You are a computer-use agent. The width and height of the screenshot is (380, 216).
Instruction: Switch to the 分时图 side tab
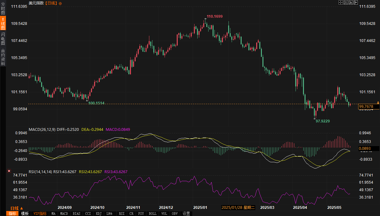point(3,9)
